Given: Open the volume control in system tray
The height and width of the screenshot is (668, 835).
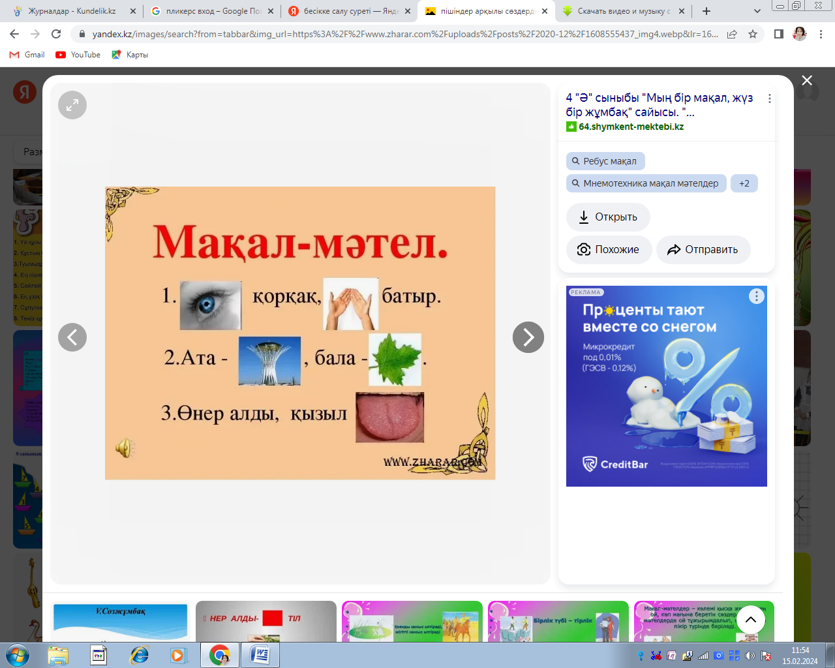Looking at the screenshot, I should [x=750, y=656].
